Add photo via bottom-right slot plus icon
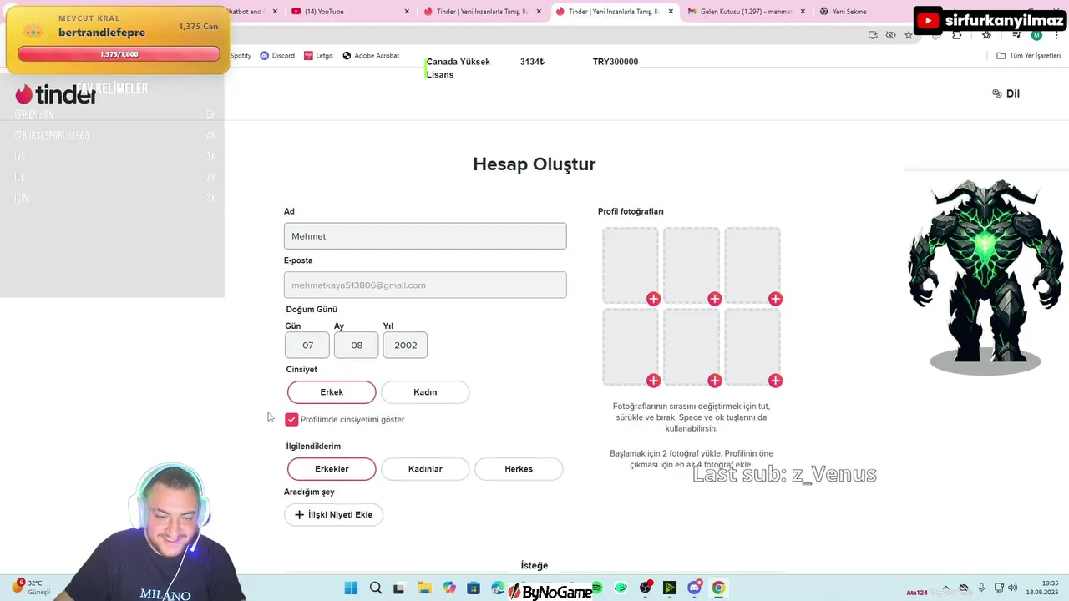The image size is (1069, 601). point(775,381)
